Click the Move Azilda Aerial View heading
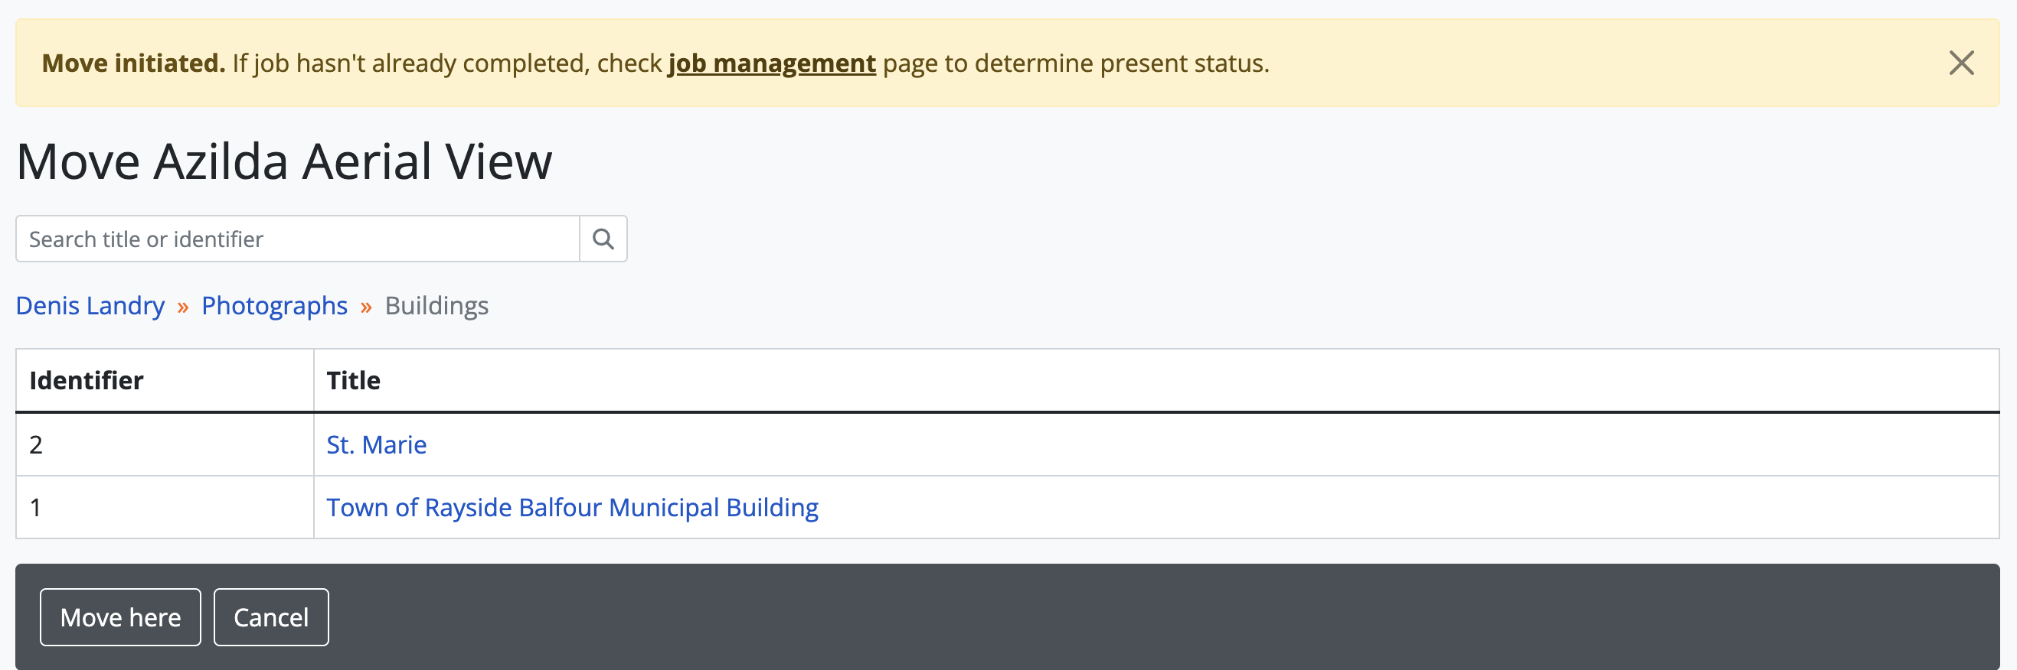The width and height of the screenshot is (2017, 670). pyautogui.click(x=283, y=161)
